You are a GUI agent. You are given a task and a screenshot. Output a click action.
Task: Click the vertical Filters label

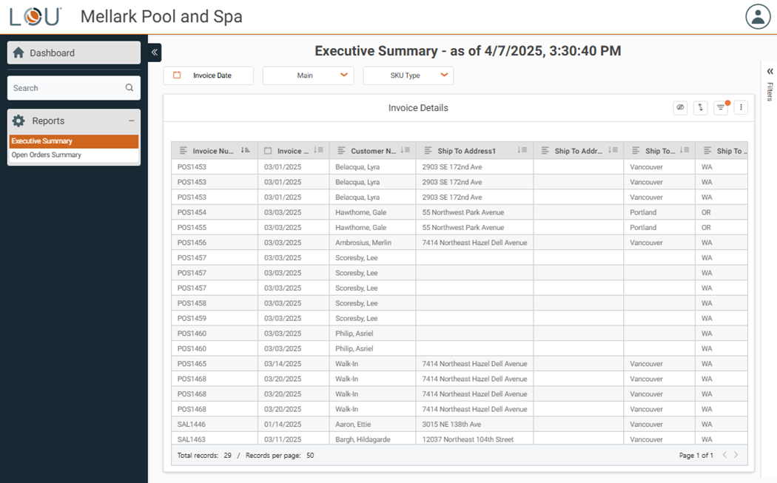(x=770, y=92)
